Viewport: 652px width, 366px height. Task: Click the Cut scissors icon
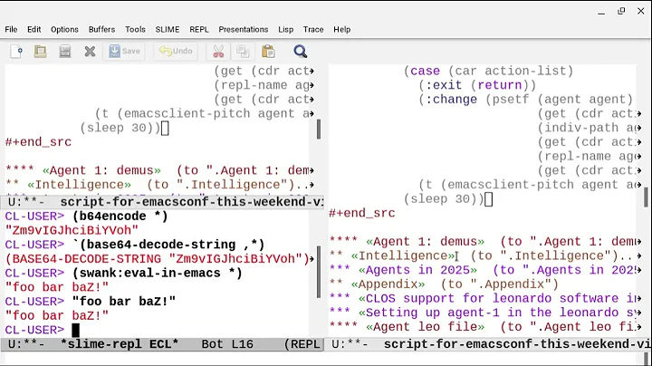218,52
